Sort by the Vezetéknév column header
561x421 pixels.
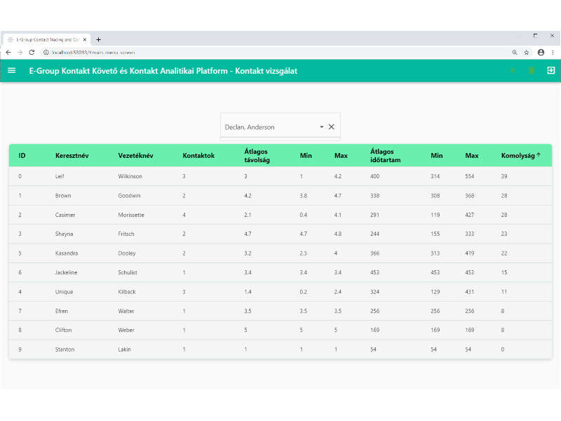coord(135,156)
